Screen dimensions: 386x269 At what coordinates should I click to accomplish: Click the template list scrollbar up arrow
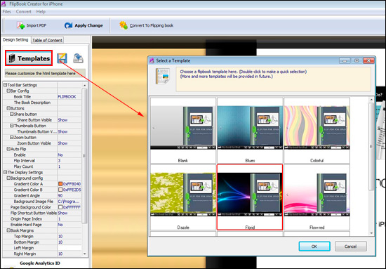point(371,100)
